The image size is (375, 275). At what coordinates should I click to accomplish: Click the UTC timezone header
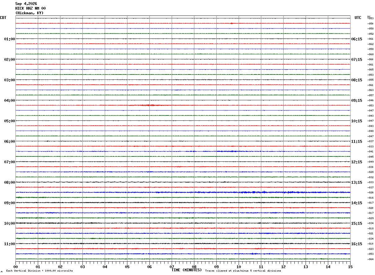click(x=358, y=18)
